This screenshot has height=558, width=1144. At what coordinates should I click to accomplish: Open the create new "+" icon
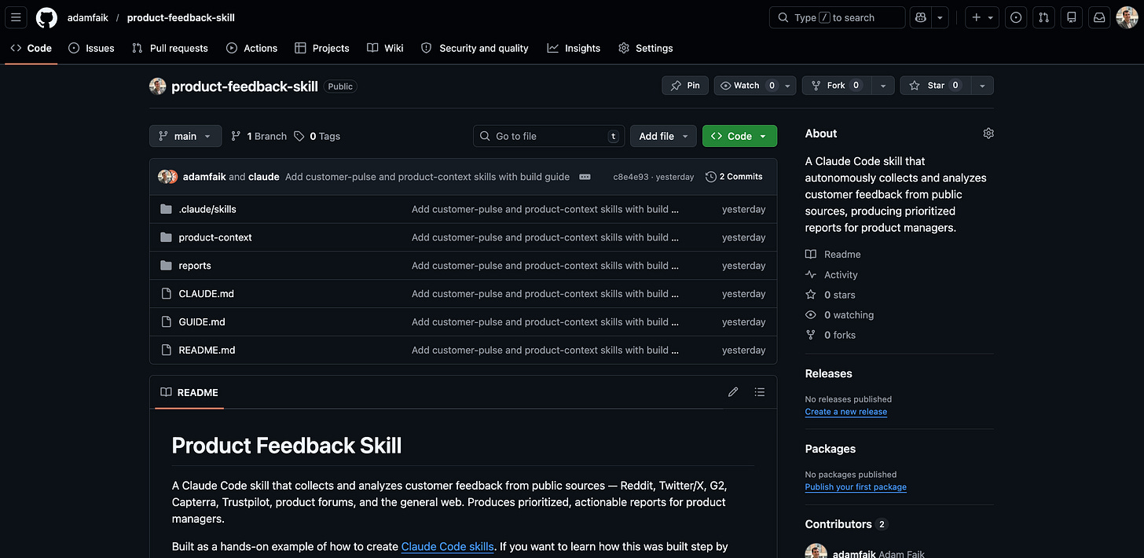pyautogui.click(x=977, y=17)
